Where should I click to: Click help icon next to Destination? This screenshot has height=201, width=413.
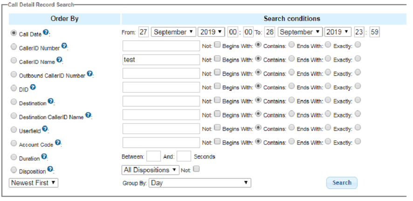pyautogui.click(x=51, y=101)
